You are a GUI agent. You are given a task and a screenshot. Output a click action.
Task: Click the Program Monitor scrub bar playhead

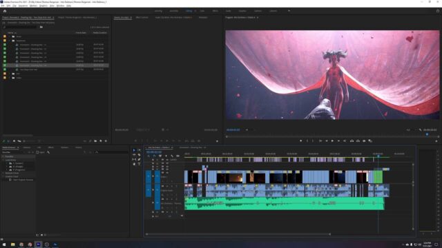[x=427, y=134]
